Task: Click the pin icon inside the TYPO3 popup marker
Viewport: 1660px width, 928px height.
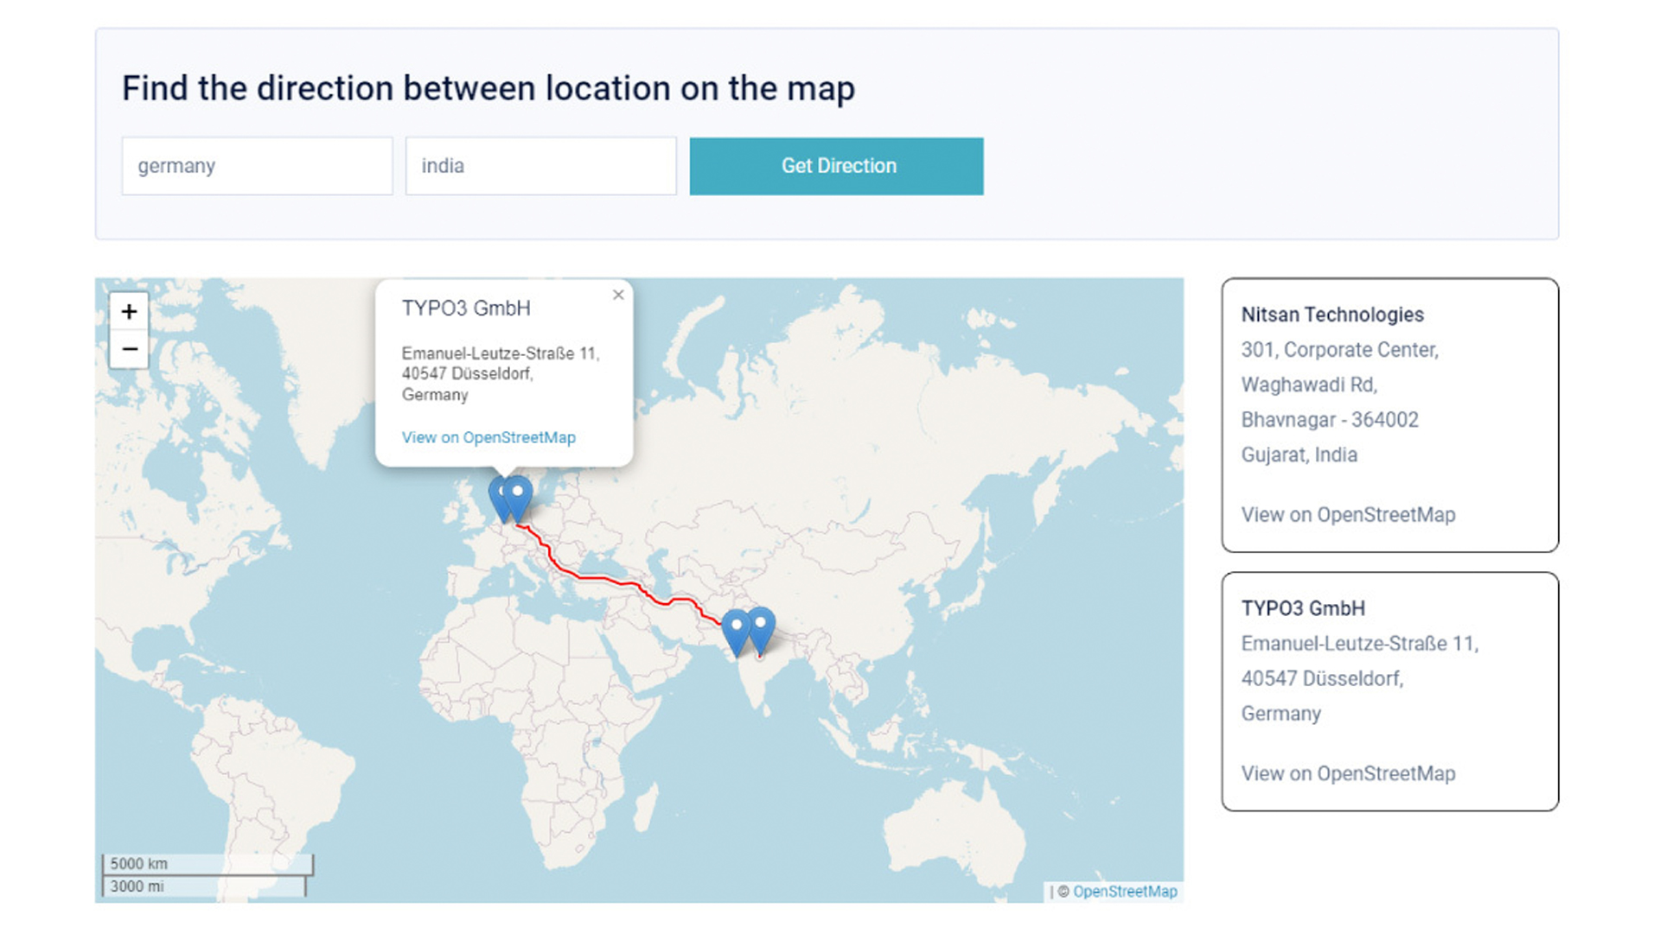Action: [516, 489]
